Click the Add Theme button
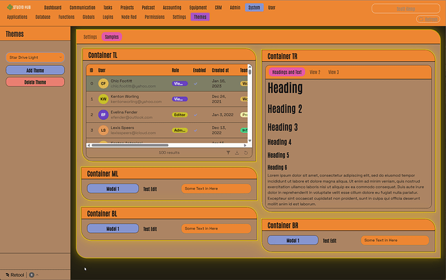This screenshot has width=446, height=280. point(35,70)
